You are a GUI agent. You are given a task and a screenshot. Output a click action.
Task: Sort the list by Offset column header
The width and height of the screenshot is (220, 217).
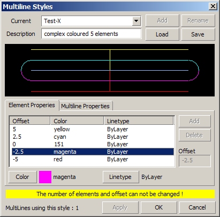[30, 121]
